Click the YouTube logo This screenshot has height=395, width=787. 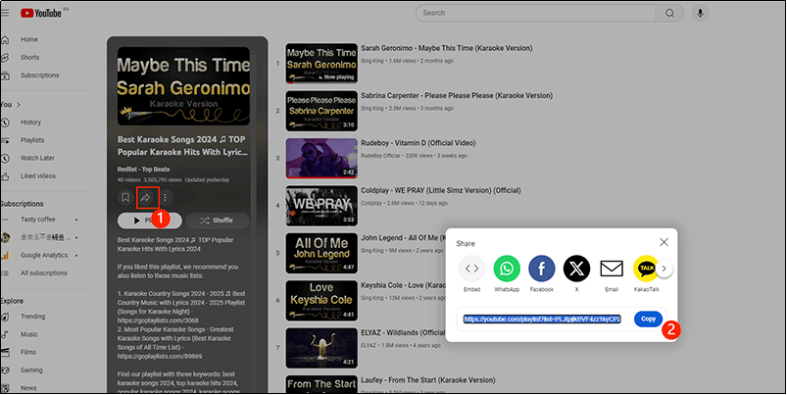42,13
